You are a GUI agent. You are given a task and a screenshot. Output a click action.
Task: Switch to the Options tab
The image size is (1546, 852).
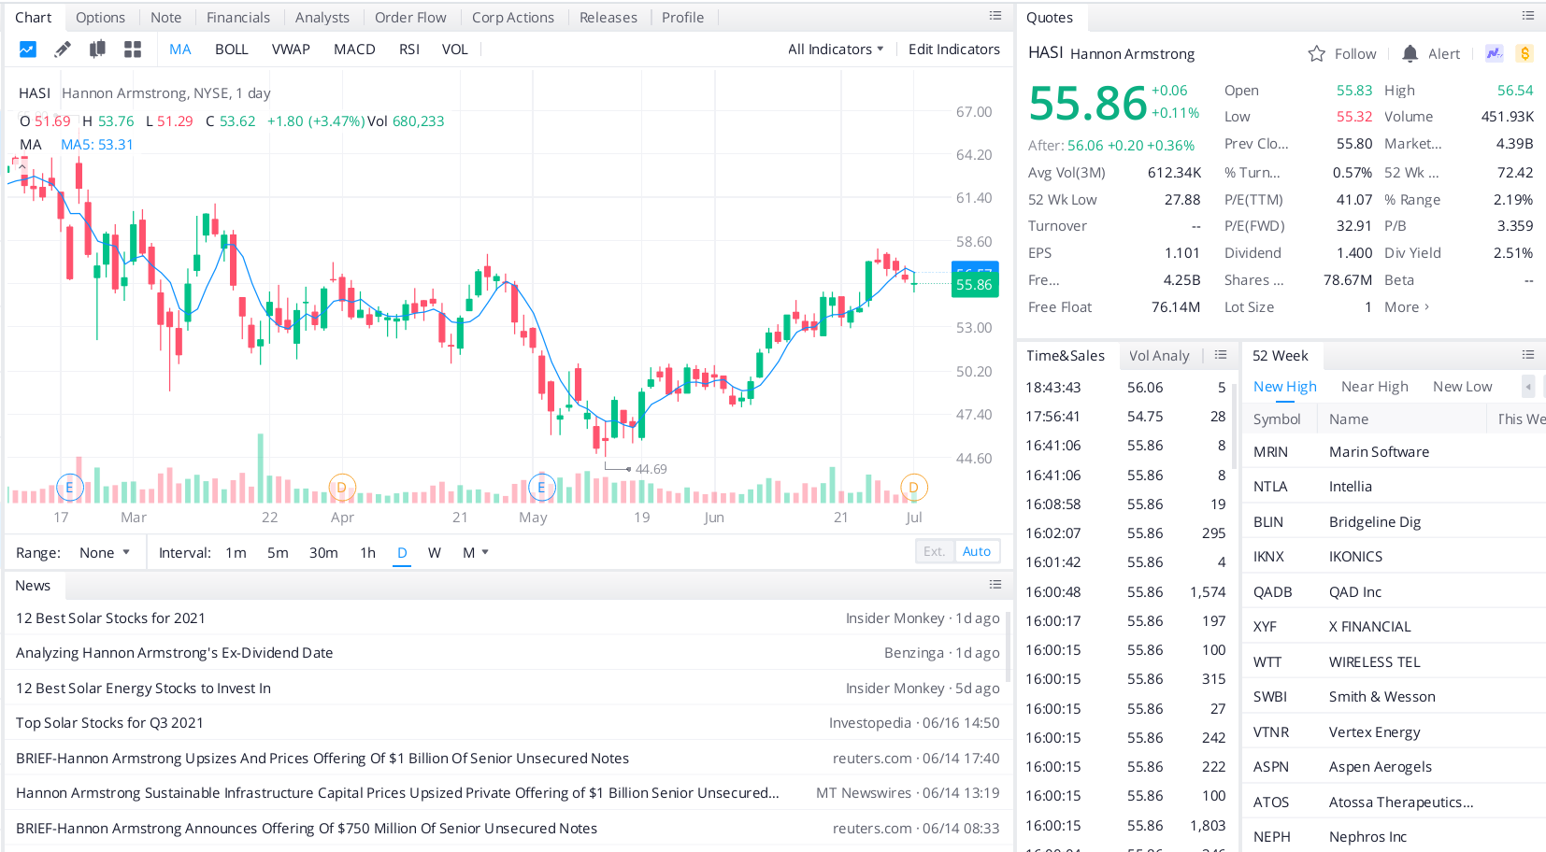100,18
